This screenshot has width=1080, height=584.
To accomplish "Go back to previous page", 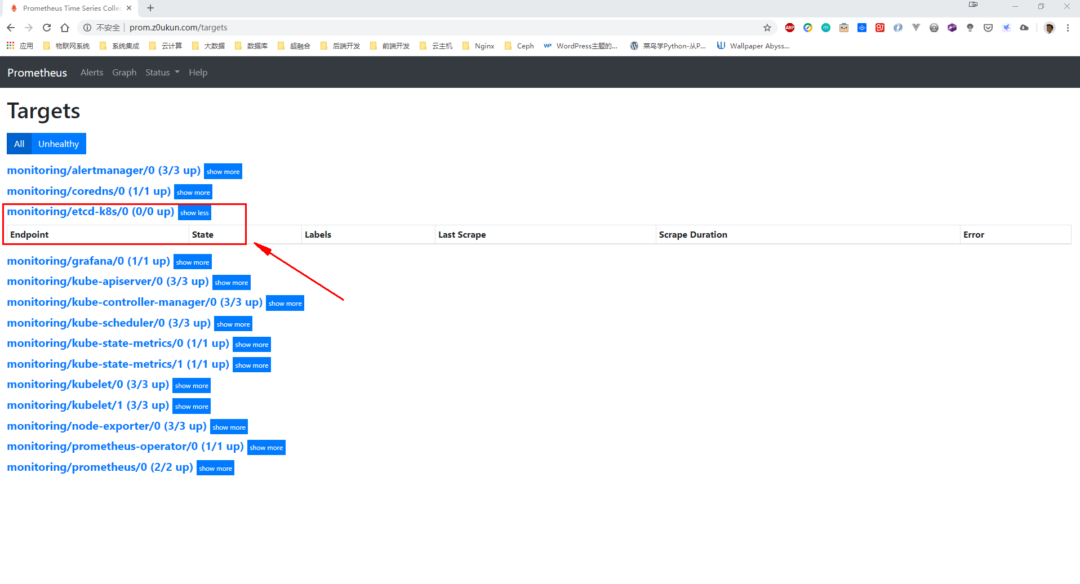I will tap(11, 28).
